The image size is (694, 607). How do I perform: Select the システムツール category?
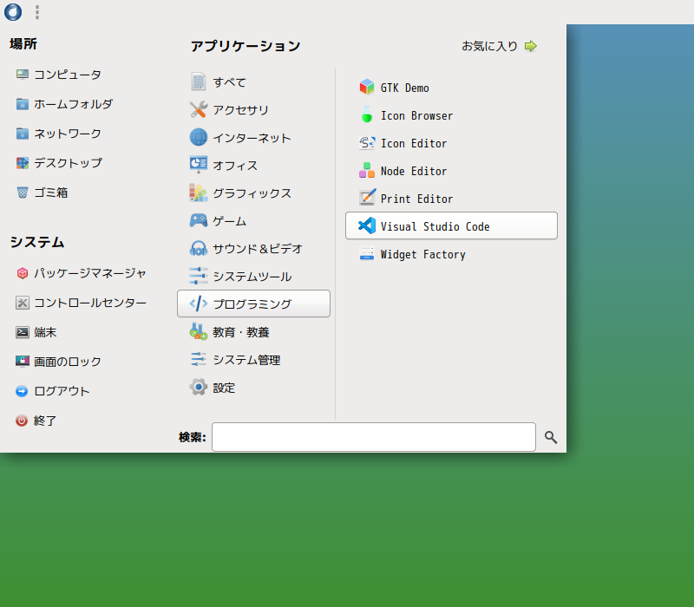[253, 277]
